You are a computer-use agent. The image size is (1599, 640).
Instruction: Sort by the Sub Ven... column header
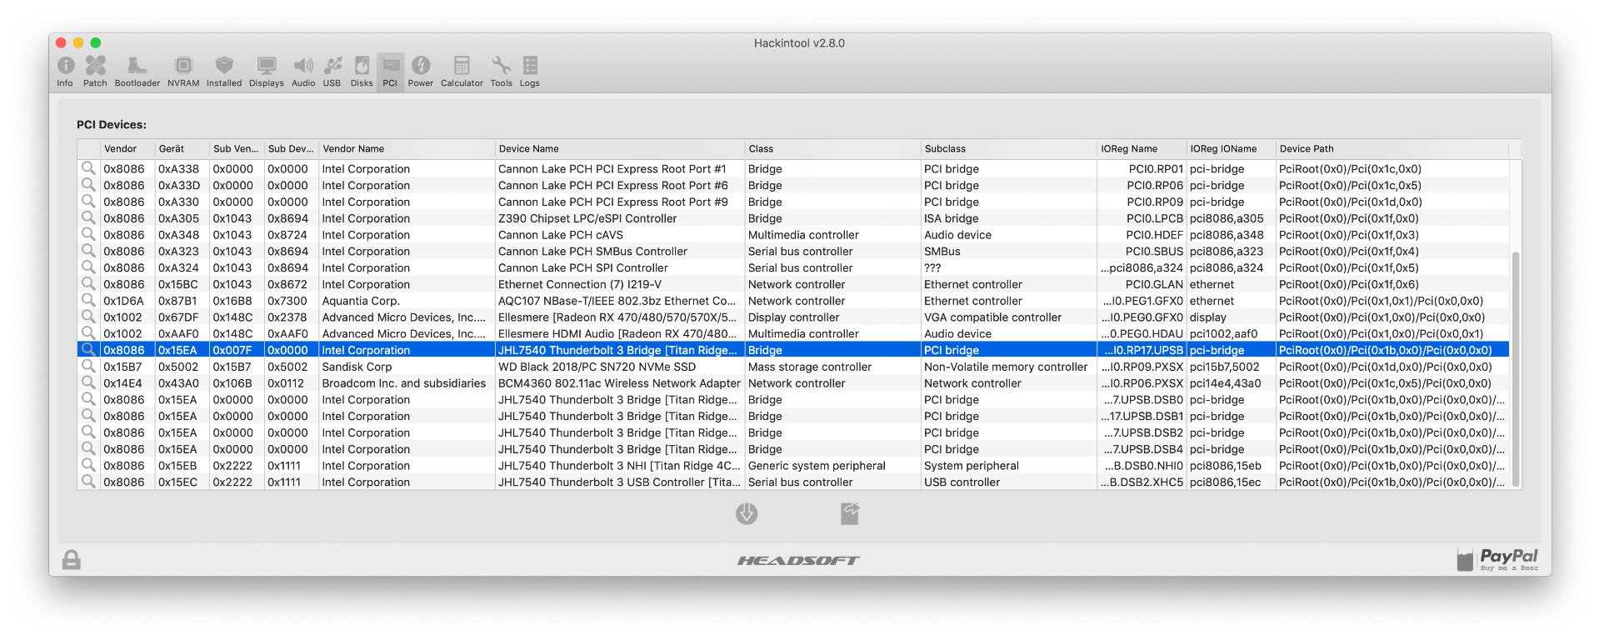click(x=237, y=149)
